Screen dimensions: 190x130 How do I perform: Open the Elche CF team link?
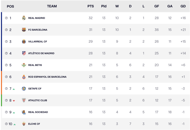[x=34, y=124]
